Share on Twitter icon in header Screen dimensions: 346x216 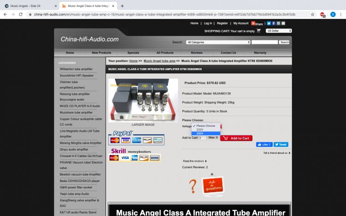point(269,23)
